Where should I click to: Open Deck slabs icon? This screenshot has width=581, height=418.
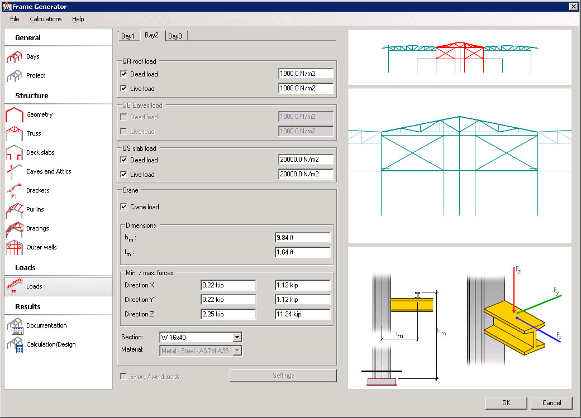pos(14,153)
